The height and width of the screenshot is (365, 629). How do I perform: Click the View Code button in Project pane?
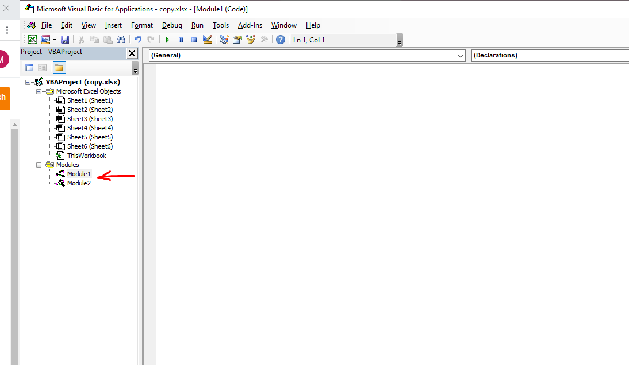pos(29,68)
